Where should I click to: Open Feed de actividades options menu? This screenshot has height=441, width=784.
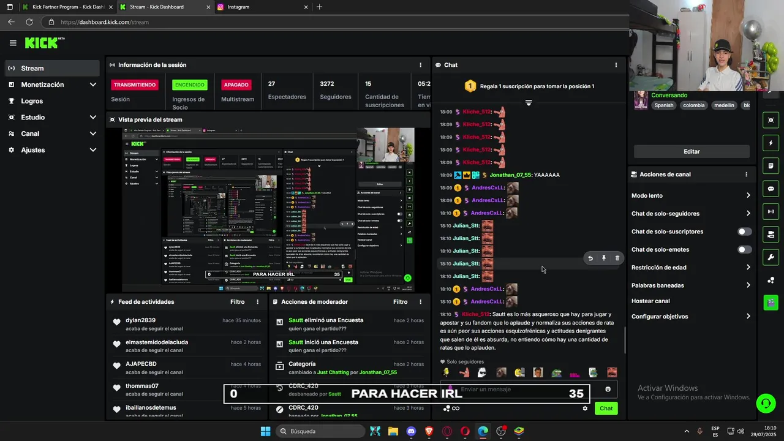pyautogui.click(x=257, y=302)
